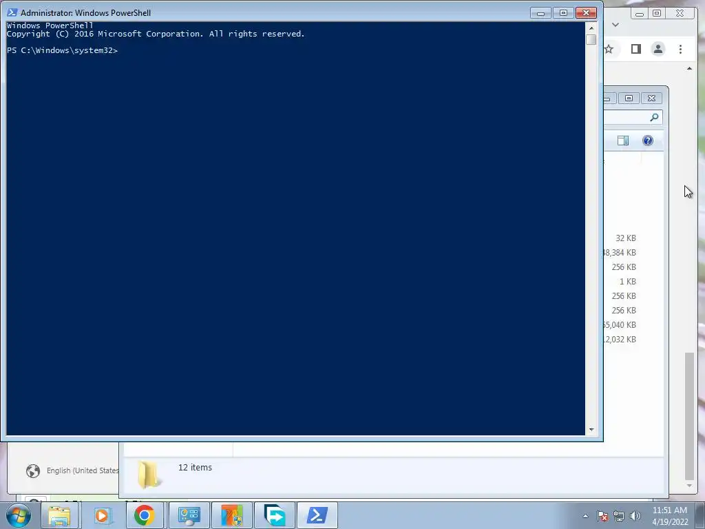The image size is (705, 529).
Task: Minimize the PowerShell window
Action: coord(541,13)
